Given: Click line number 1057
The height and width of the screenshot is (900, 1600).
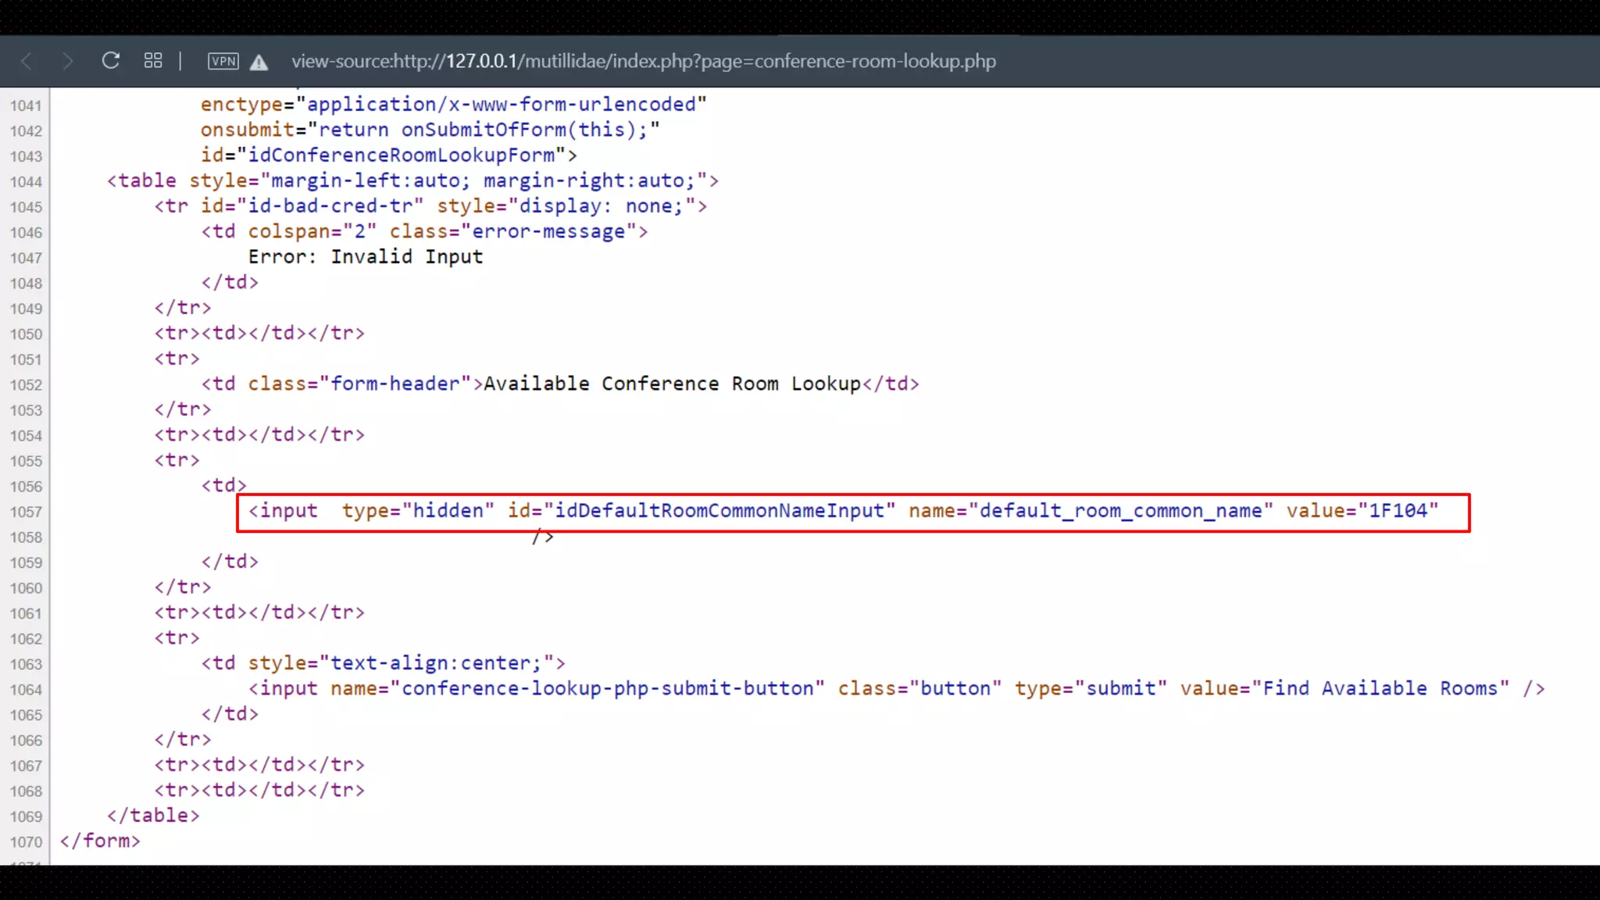Looking at the screenshot, I should coord(26,512).
